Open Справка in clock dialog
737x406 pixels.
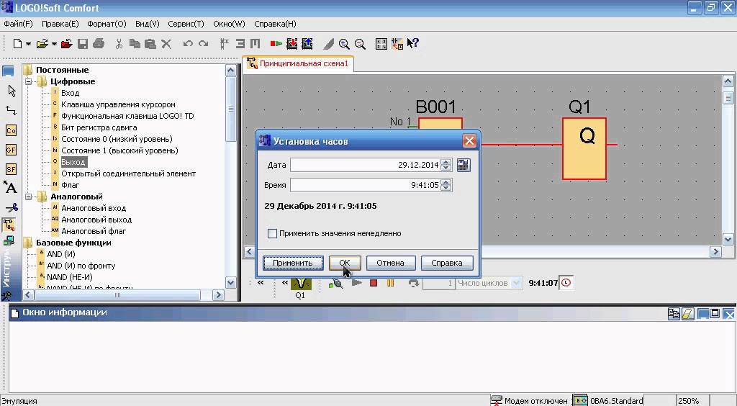pos(446,263)
